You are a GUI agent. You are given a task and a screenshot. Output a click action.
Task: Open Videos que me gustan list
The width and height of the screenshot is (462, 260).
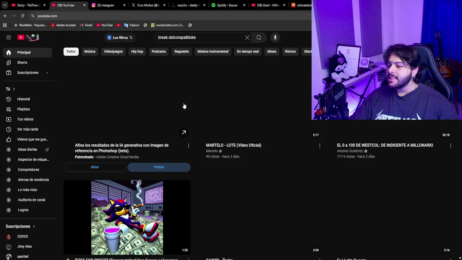click(x=27, y=139)
